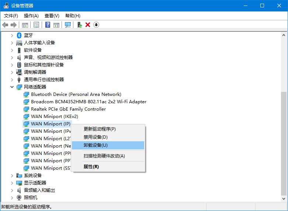Click the Bluetooth (蓝牙) category icon
The height and width of the screenshot is (211, 288).
[x=19, y=35]
